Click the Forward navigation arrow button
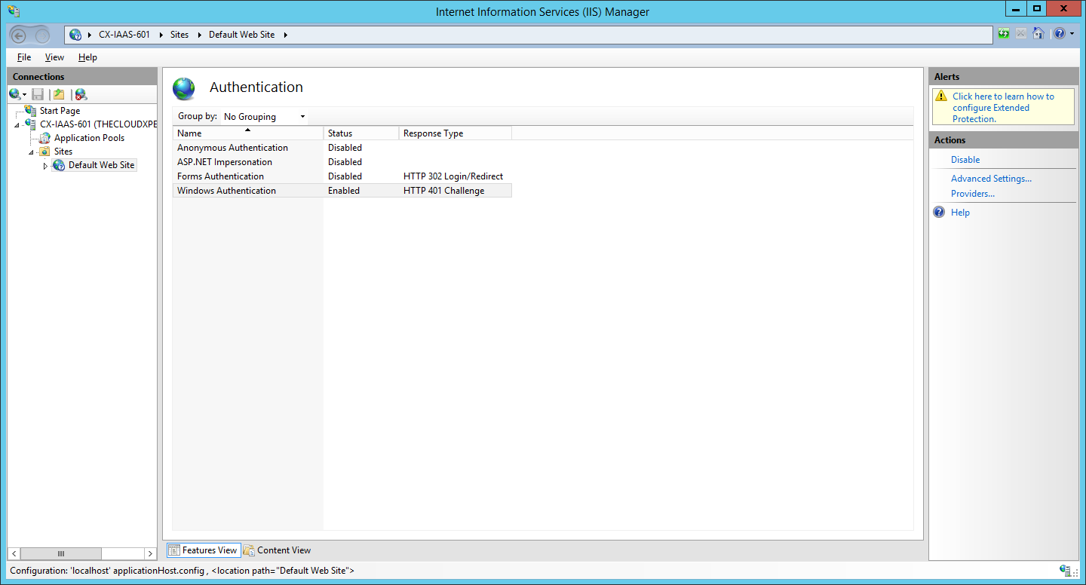 pos(43,35)
